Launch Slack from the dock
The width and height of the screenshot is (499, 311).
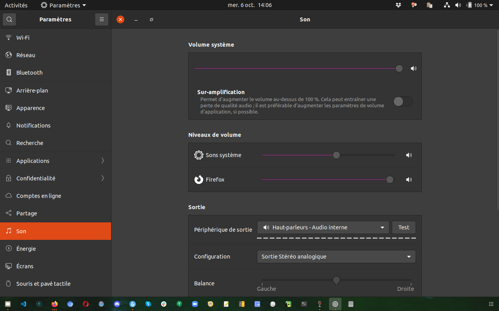pos(164,304)
